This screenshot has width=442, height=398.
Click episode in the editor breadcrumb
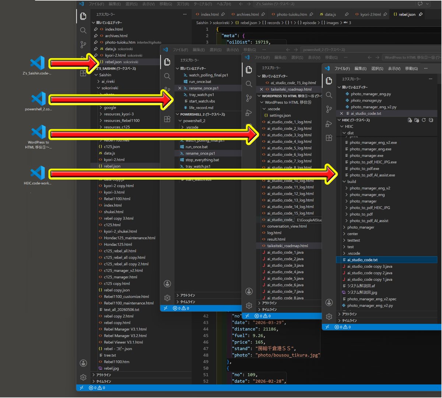click(x=309, y=23)
